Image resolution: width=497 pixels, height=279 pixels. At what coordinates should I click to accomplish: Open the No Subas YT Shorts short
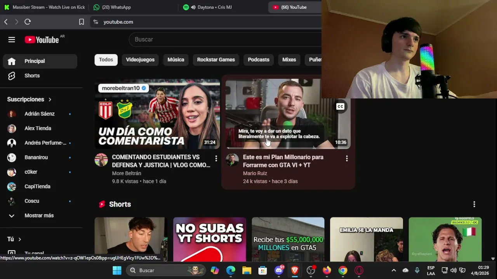pyautogui.click(x=210, y=239)
